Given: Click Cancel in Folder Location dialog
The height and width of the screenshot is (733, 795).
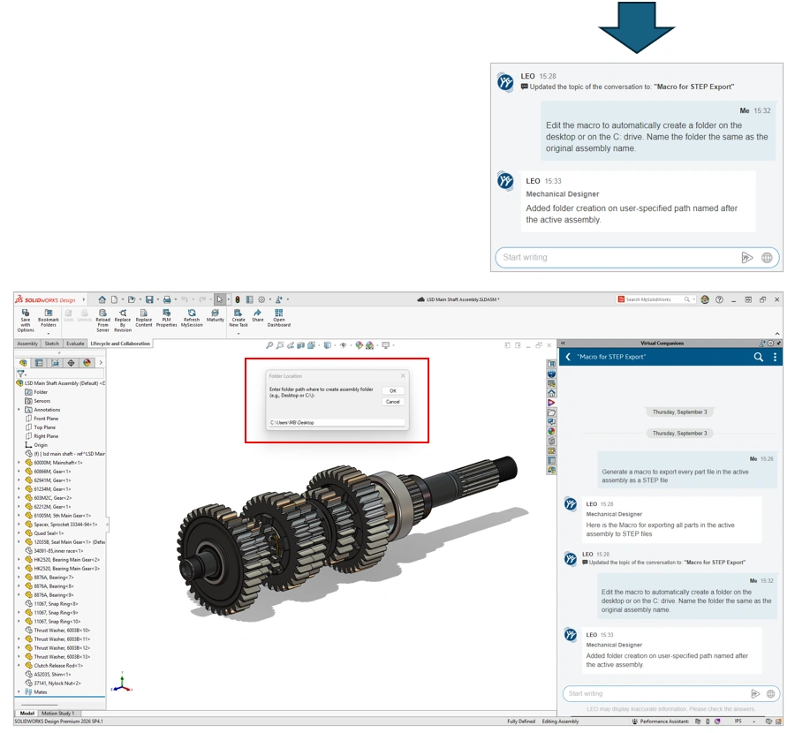Looking at the screenshot, I should pyautogui.click(x=393, y=402).
